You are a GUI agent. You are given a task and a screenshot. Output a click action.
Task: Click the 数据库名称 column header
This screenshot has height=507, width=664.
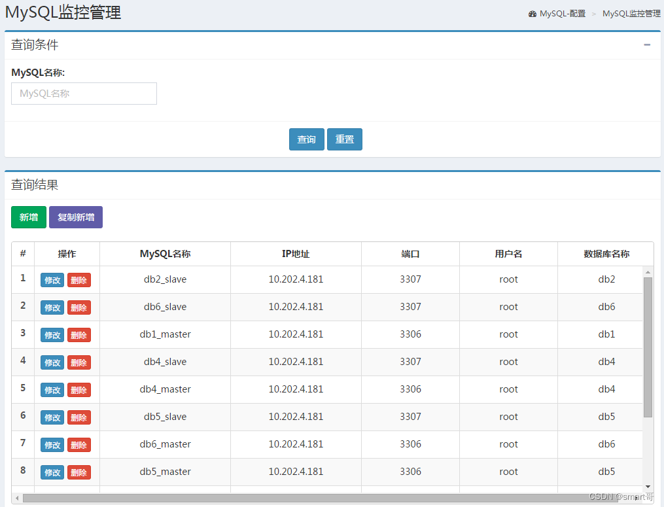[x=606, y=254]
